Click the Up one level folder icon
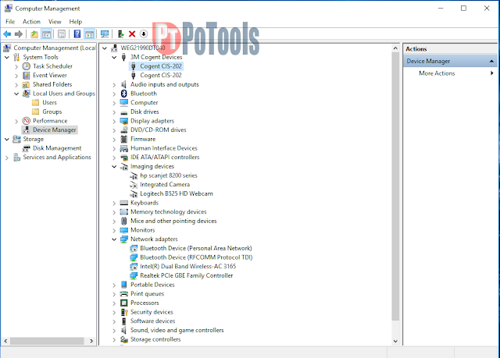The image size is (500, 358). coord(34,34)
